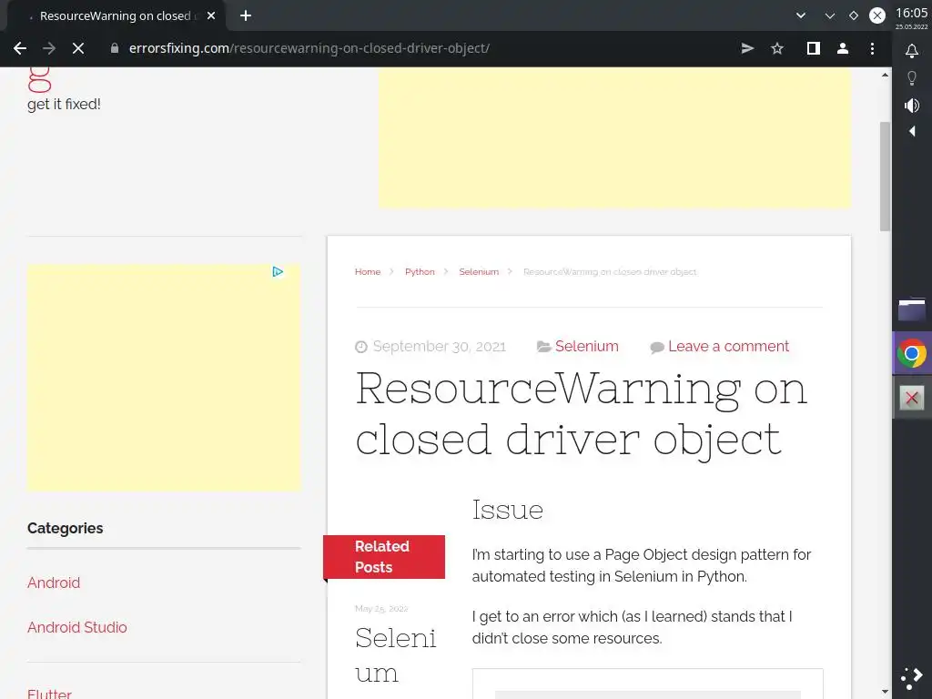Open the related post titled Selenium
This screenshot has height=699, width=932.
pos(396,655)
